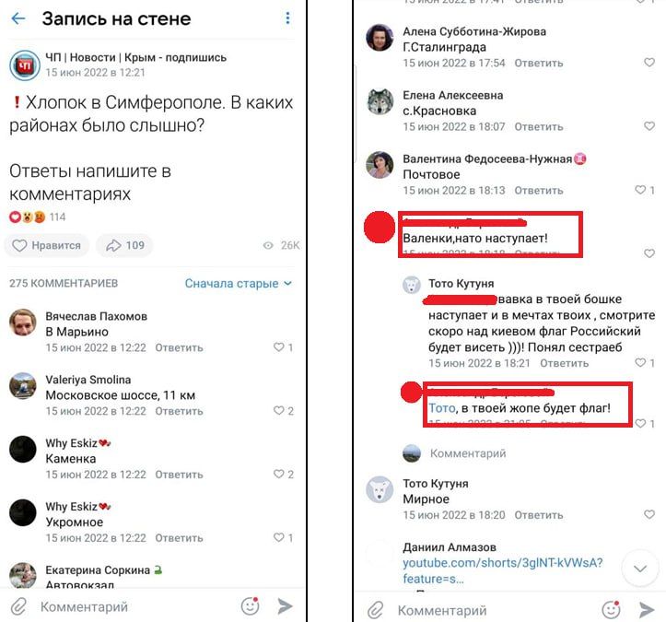The height and width of the screenshot is (622, 666).
Task: Reply to Елена Алексеевна's comment
Action: pos(538,127)
